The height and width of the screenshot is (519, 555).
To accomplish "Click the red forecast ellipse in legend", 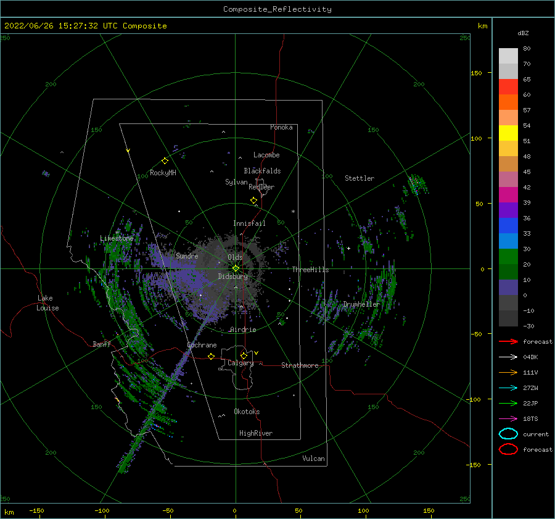I will click(x=508, y=449).
